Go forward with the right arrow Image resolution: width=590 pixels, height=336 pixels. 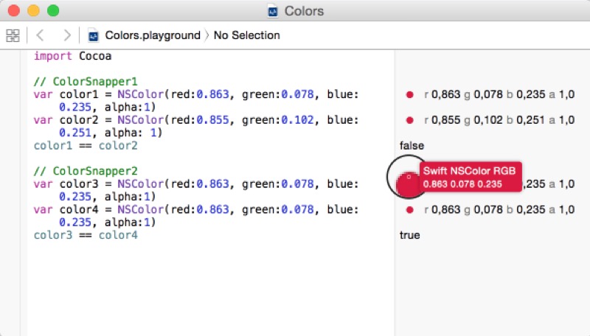click(66, 35)
